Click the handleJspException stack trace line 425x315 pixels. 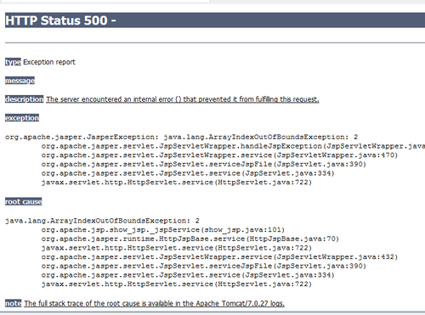click(233, 146)
